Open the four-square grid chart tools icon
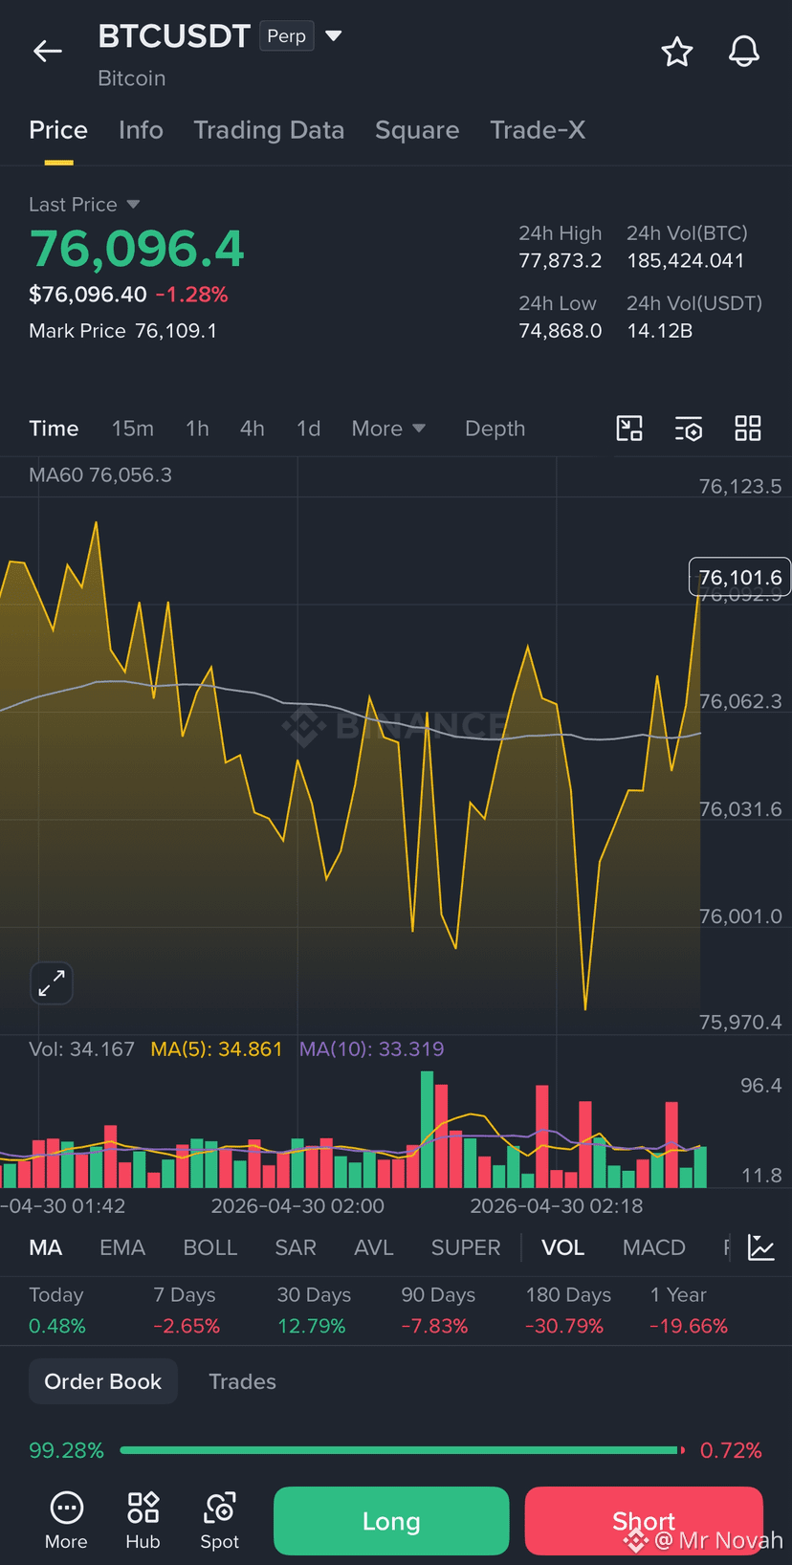This screenshot has width=792, height=1565. pyautogui.click(x=748, y=429)
